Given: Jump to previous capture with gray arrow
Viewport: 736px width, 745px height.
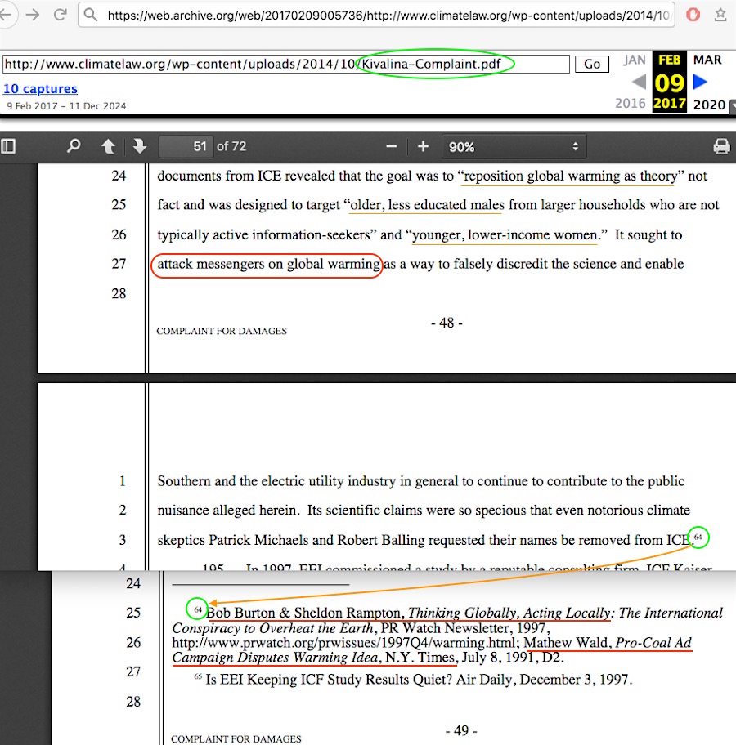Looking at the screenshot, I should (x=639, y=82).
